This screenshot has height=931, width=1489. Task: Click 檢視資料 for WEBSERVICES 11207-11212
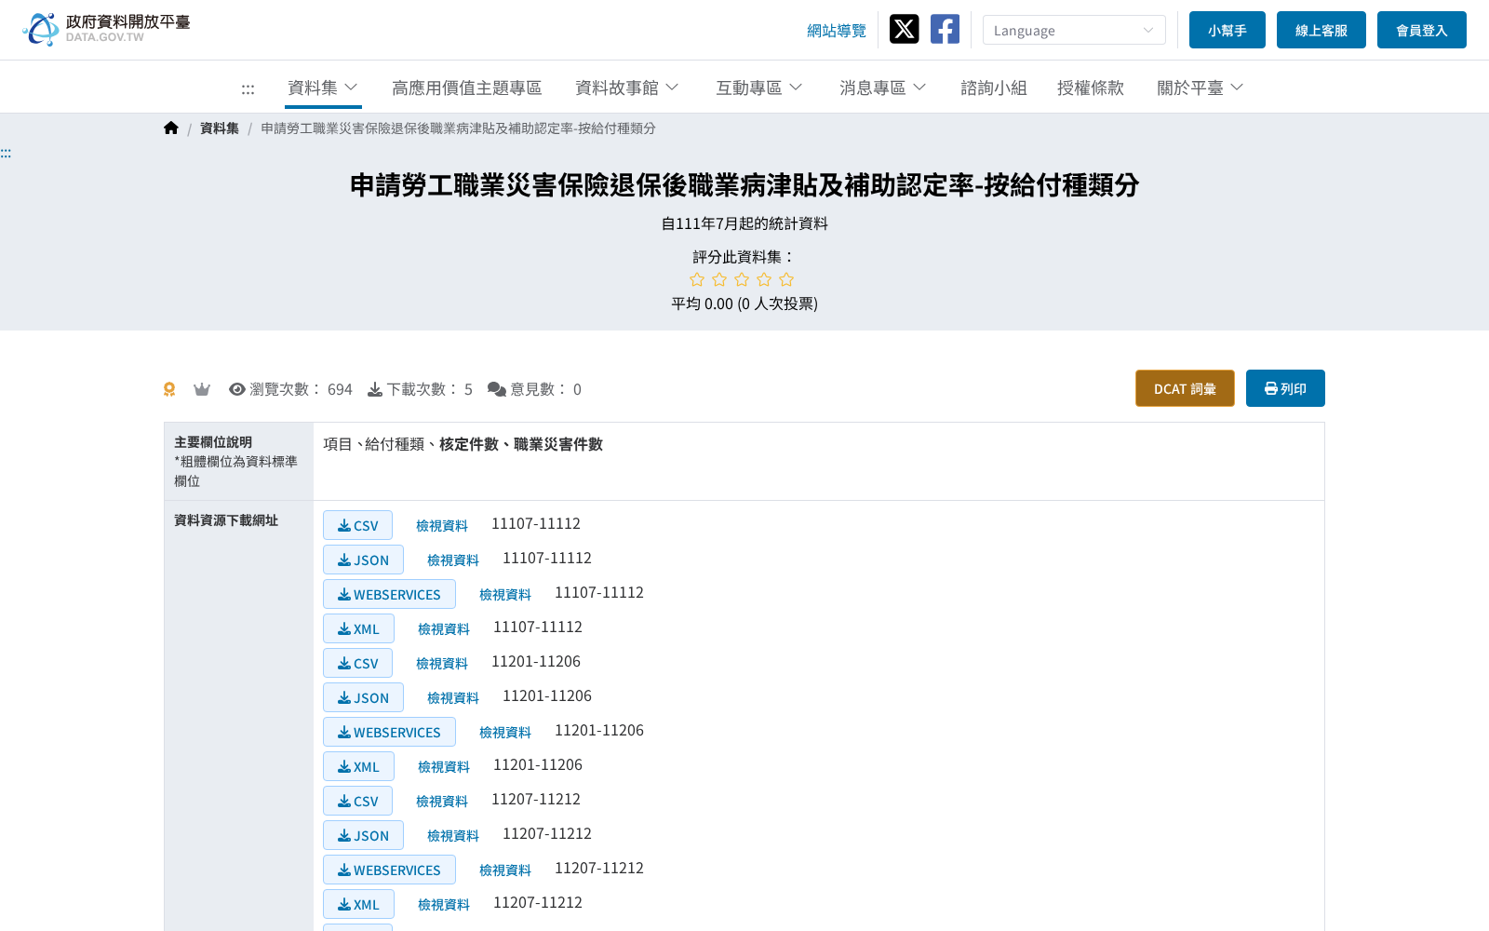505,870
